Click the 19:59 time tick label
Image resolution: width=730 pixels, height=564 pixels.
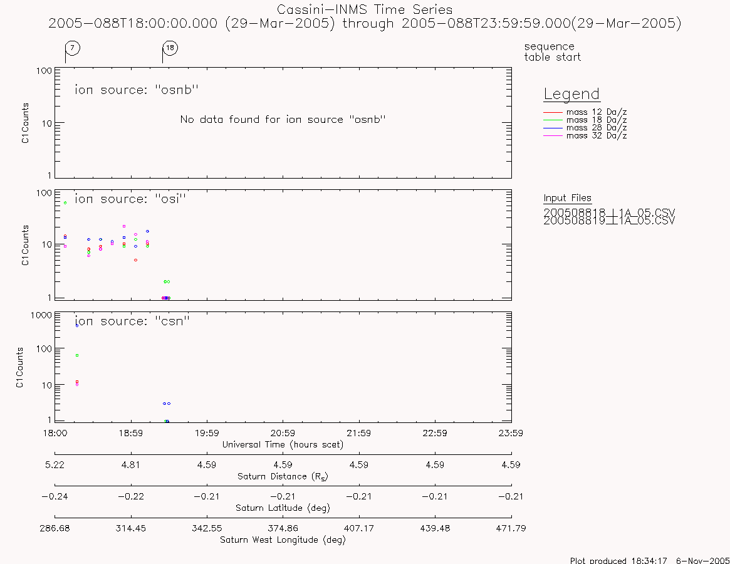(x=207, y=433)
